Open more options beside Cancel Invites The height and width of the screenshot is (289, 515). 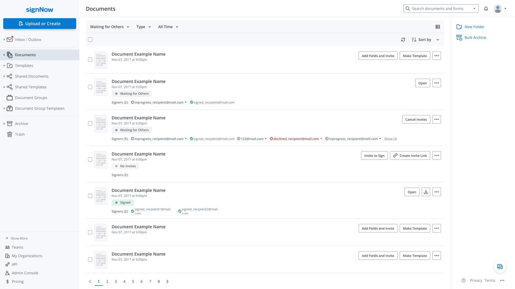(436, 119)
